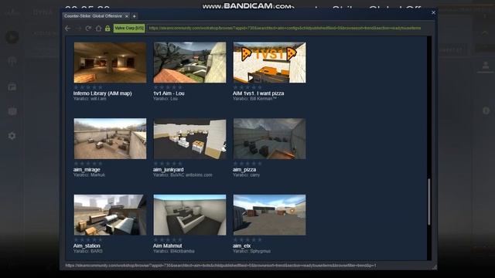Click the aim_pizza title link
Screen dimensions: 495x278
244,170
